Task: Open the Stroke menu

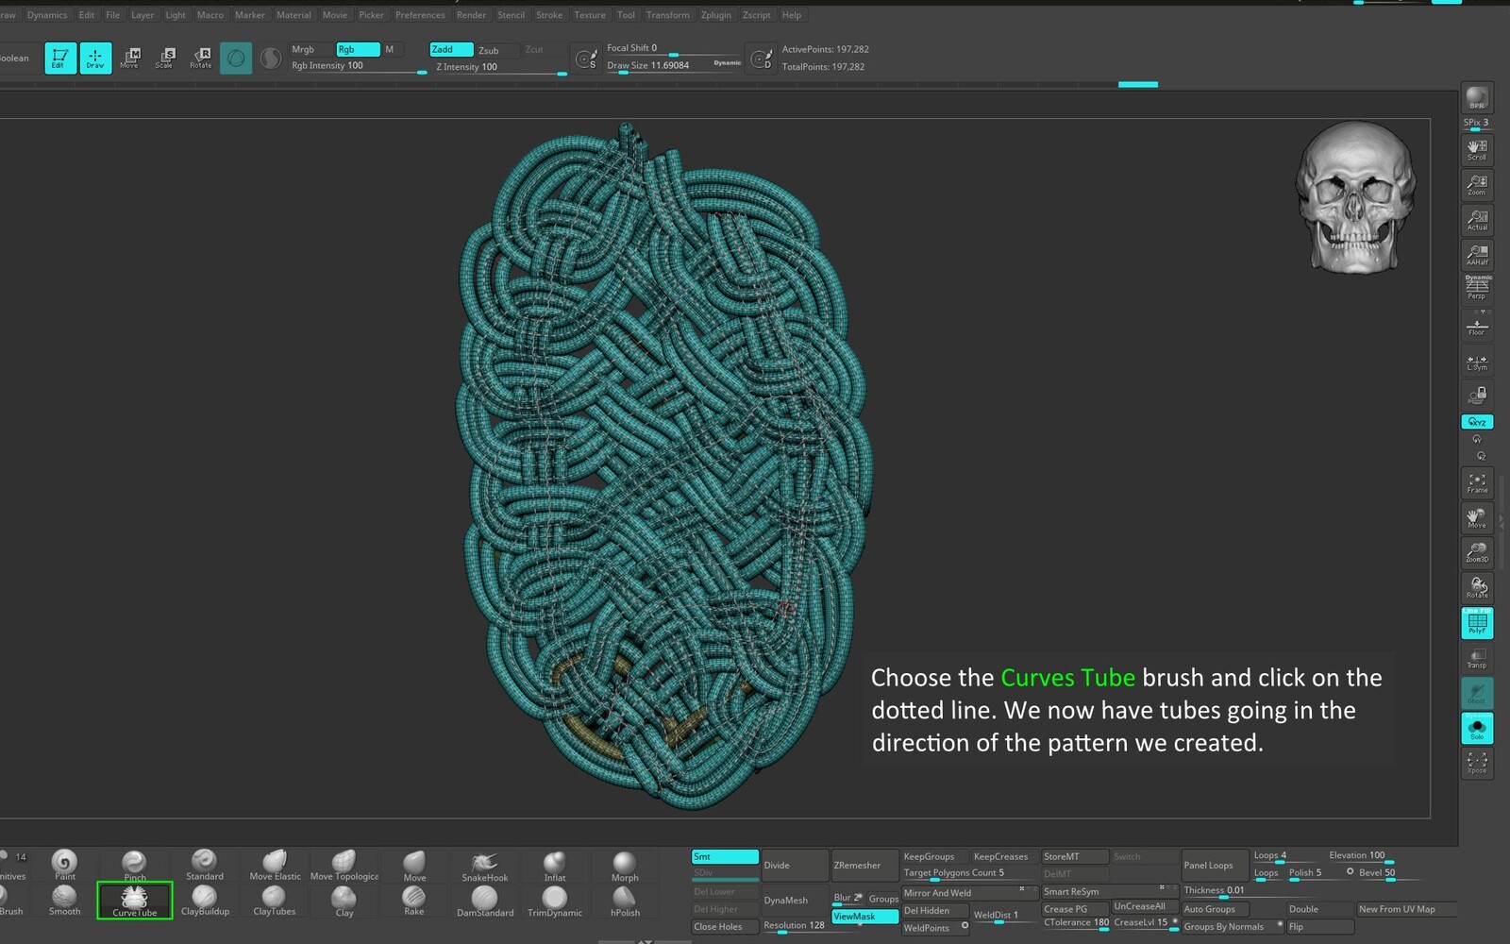Action: (548, 15)
